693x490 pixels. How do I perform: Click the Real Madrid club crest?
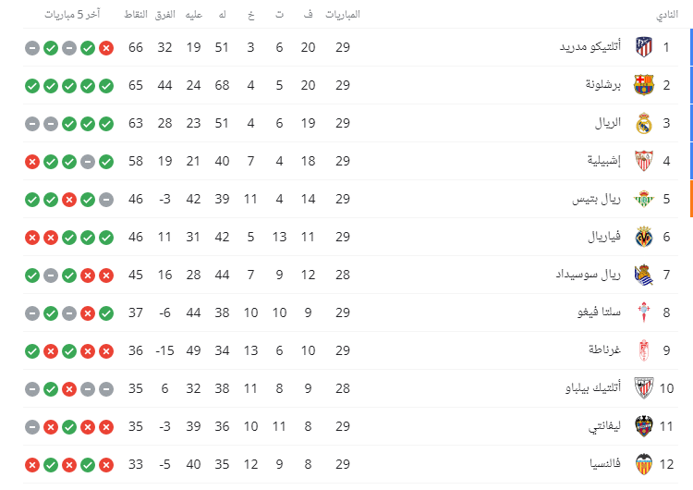click(x=644, y=123)
